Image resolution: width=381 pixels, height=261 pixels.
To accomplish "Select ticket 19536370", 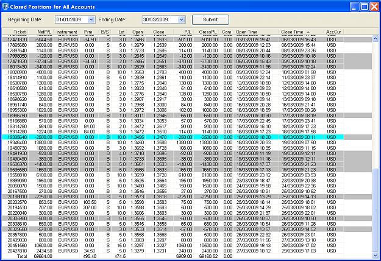I will 17,164.
